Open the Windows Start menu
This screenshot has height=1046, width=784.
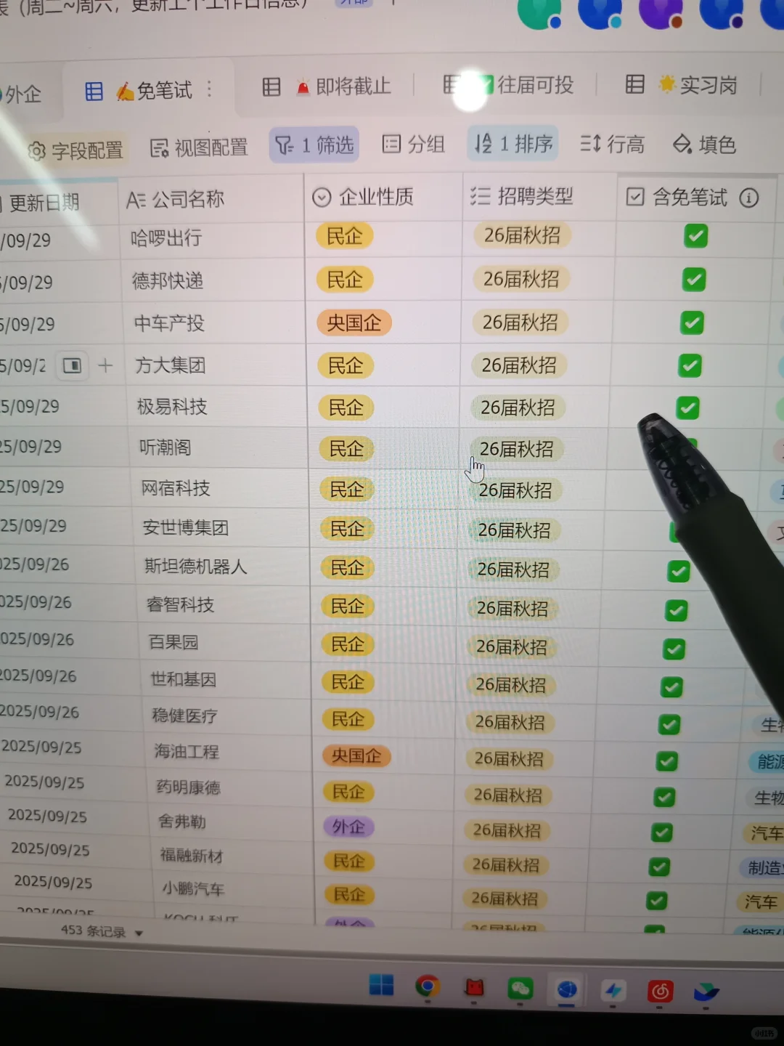(381, 985)
